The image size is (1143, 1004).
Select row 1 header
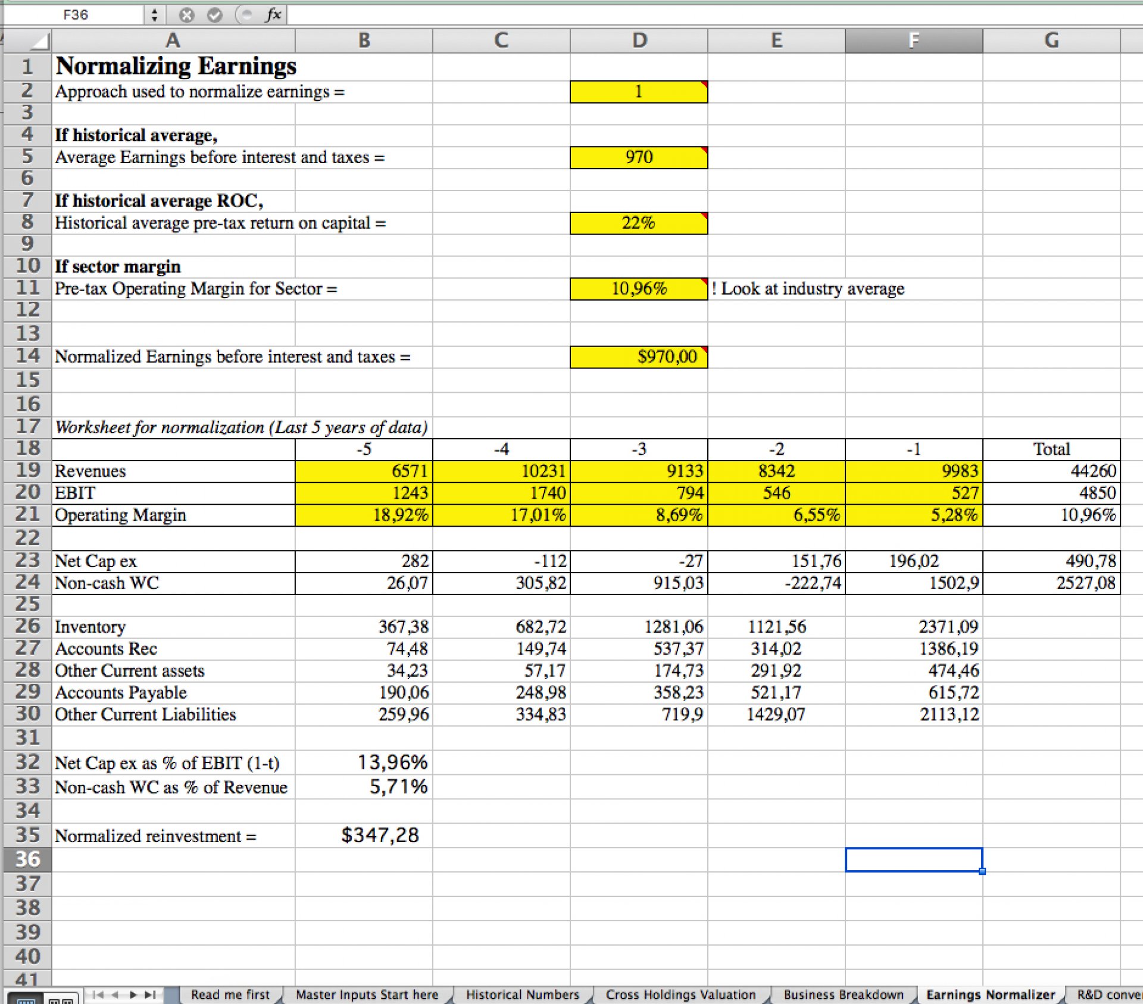coord(27,66)
